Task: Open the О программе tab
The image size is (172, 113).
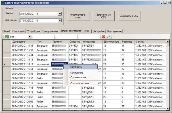Action: coord(114,31)
